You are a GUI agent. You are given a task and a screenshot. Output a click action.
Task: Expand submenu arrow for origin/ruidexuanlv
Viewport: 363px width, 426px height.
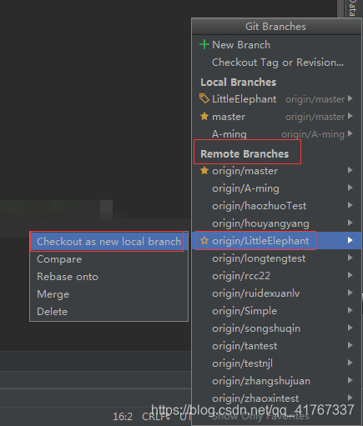point(350,293)
